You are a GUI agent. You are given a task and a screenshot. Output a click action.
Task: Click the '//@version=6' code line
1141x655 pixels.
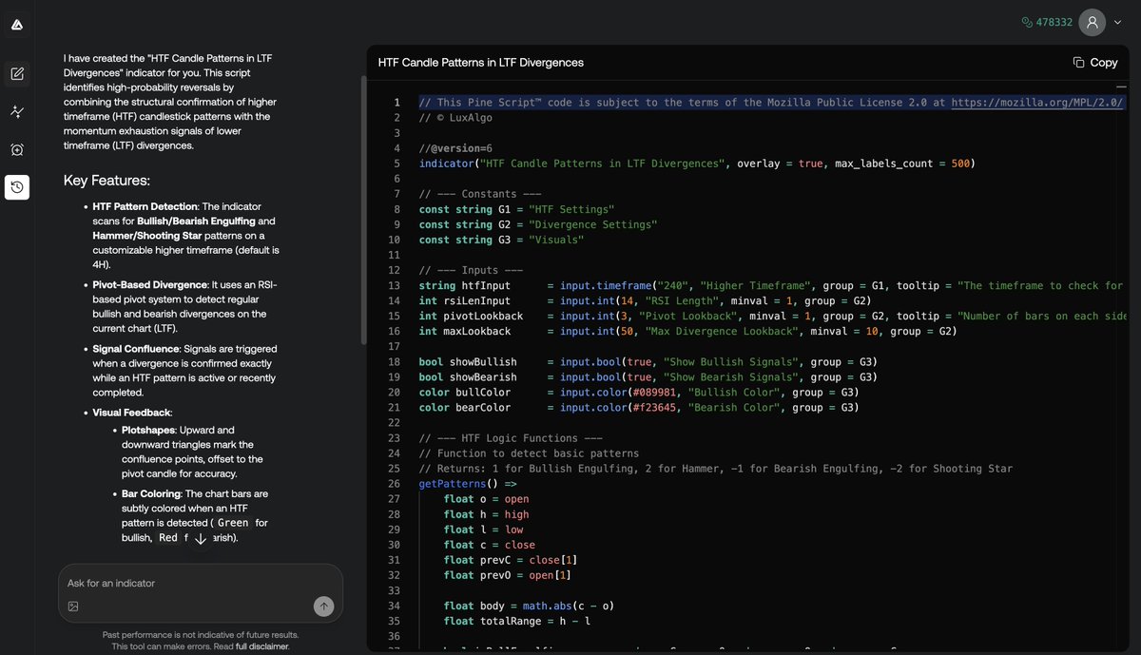tap(455, 148)
